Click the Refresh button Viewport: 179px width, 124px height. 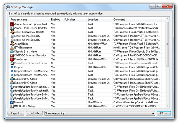34,113
